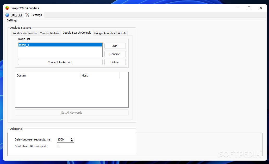
Task: Select the Google Search Console tab
Action: point(77,33)
